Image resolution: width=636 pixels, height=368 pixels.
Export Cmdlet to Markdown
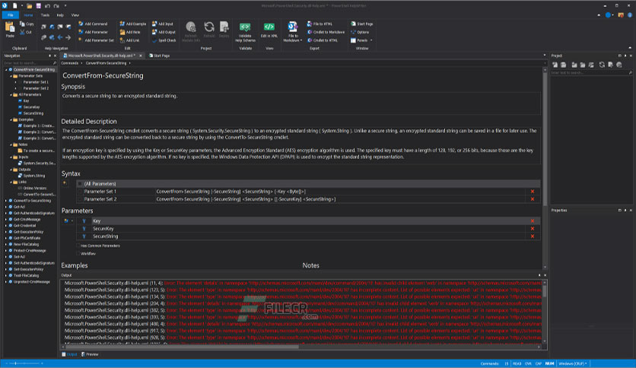pyautogui.click(x=326, y=32)
